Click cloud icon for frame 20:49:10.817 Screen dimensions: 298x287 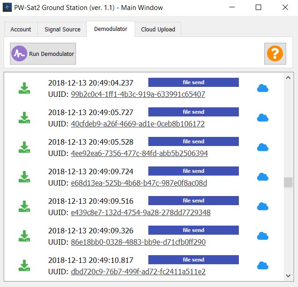[x=263, y=265]
